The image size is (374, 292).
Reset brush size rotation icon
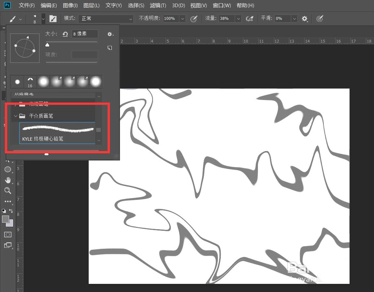tap(65, 34)
